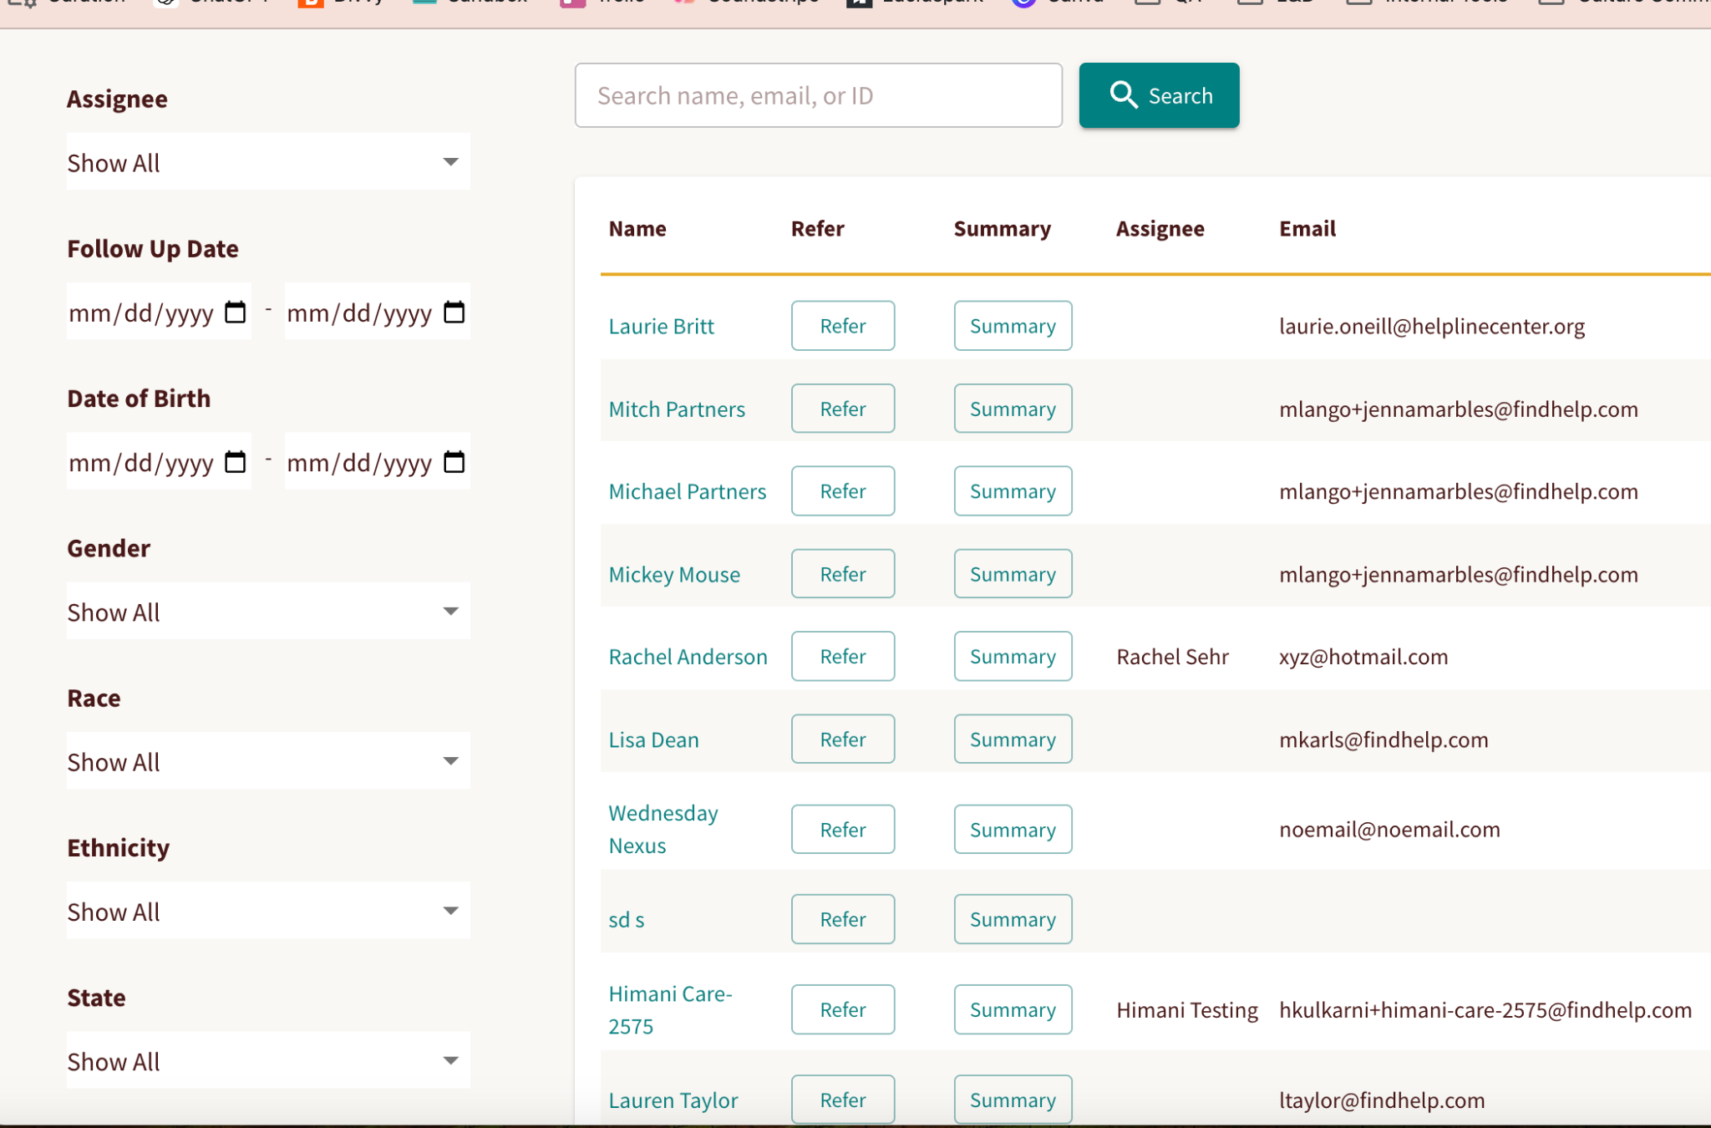This screenshot has height=1128, width=1711.
Task: Click Refer for Mitch Partners
Action: pyautogui.click(x=842, y=409)
